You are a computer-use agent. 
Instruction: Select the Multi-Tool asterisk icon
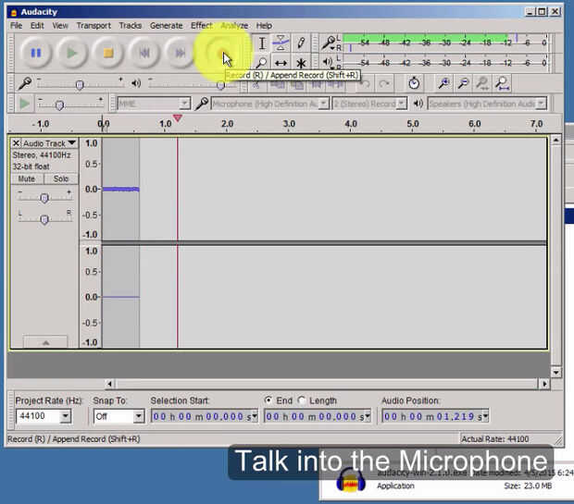pos(301,63)
